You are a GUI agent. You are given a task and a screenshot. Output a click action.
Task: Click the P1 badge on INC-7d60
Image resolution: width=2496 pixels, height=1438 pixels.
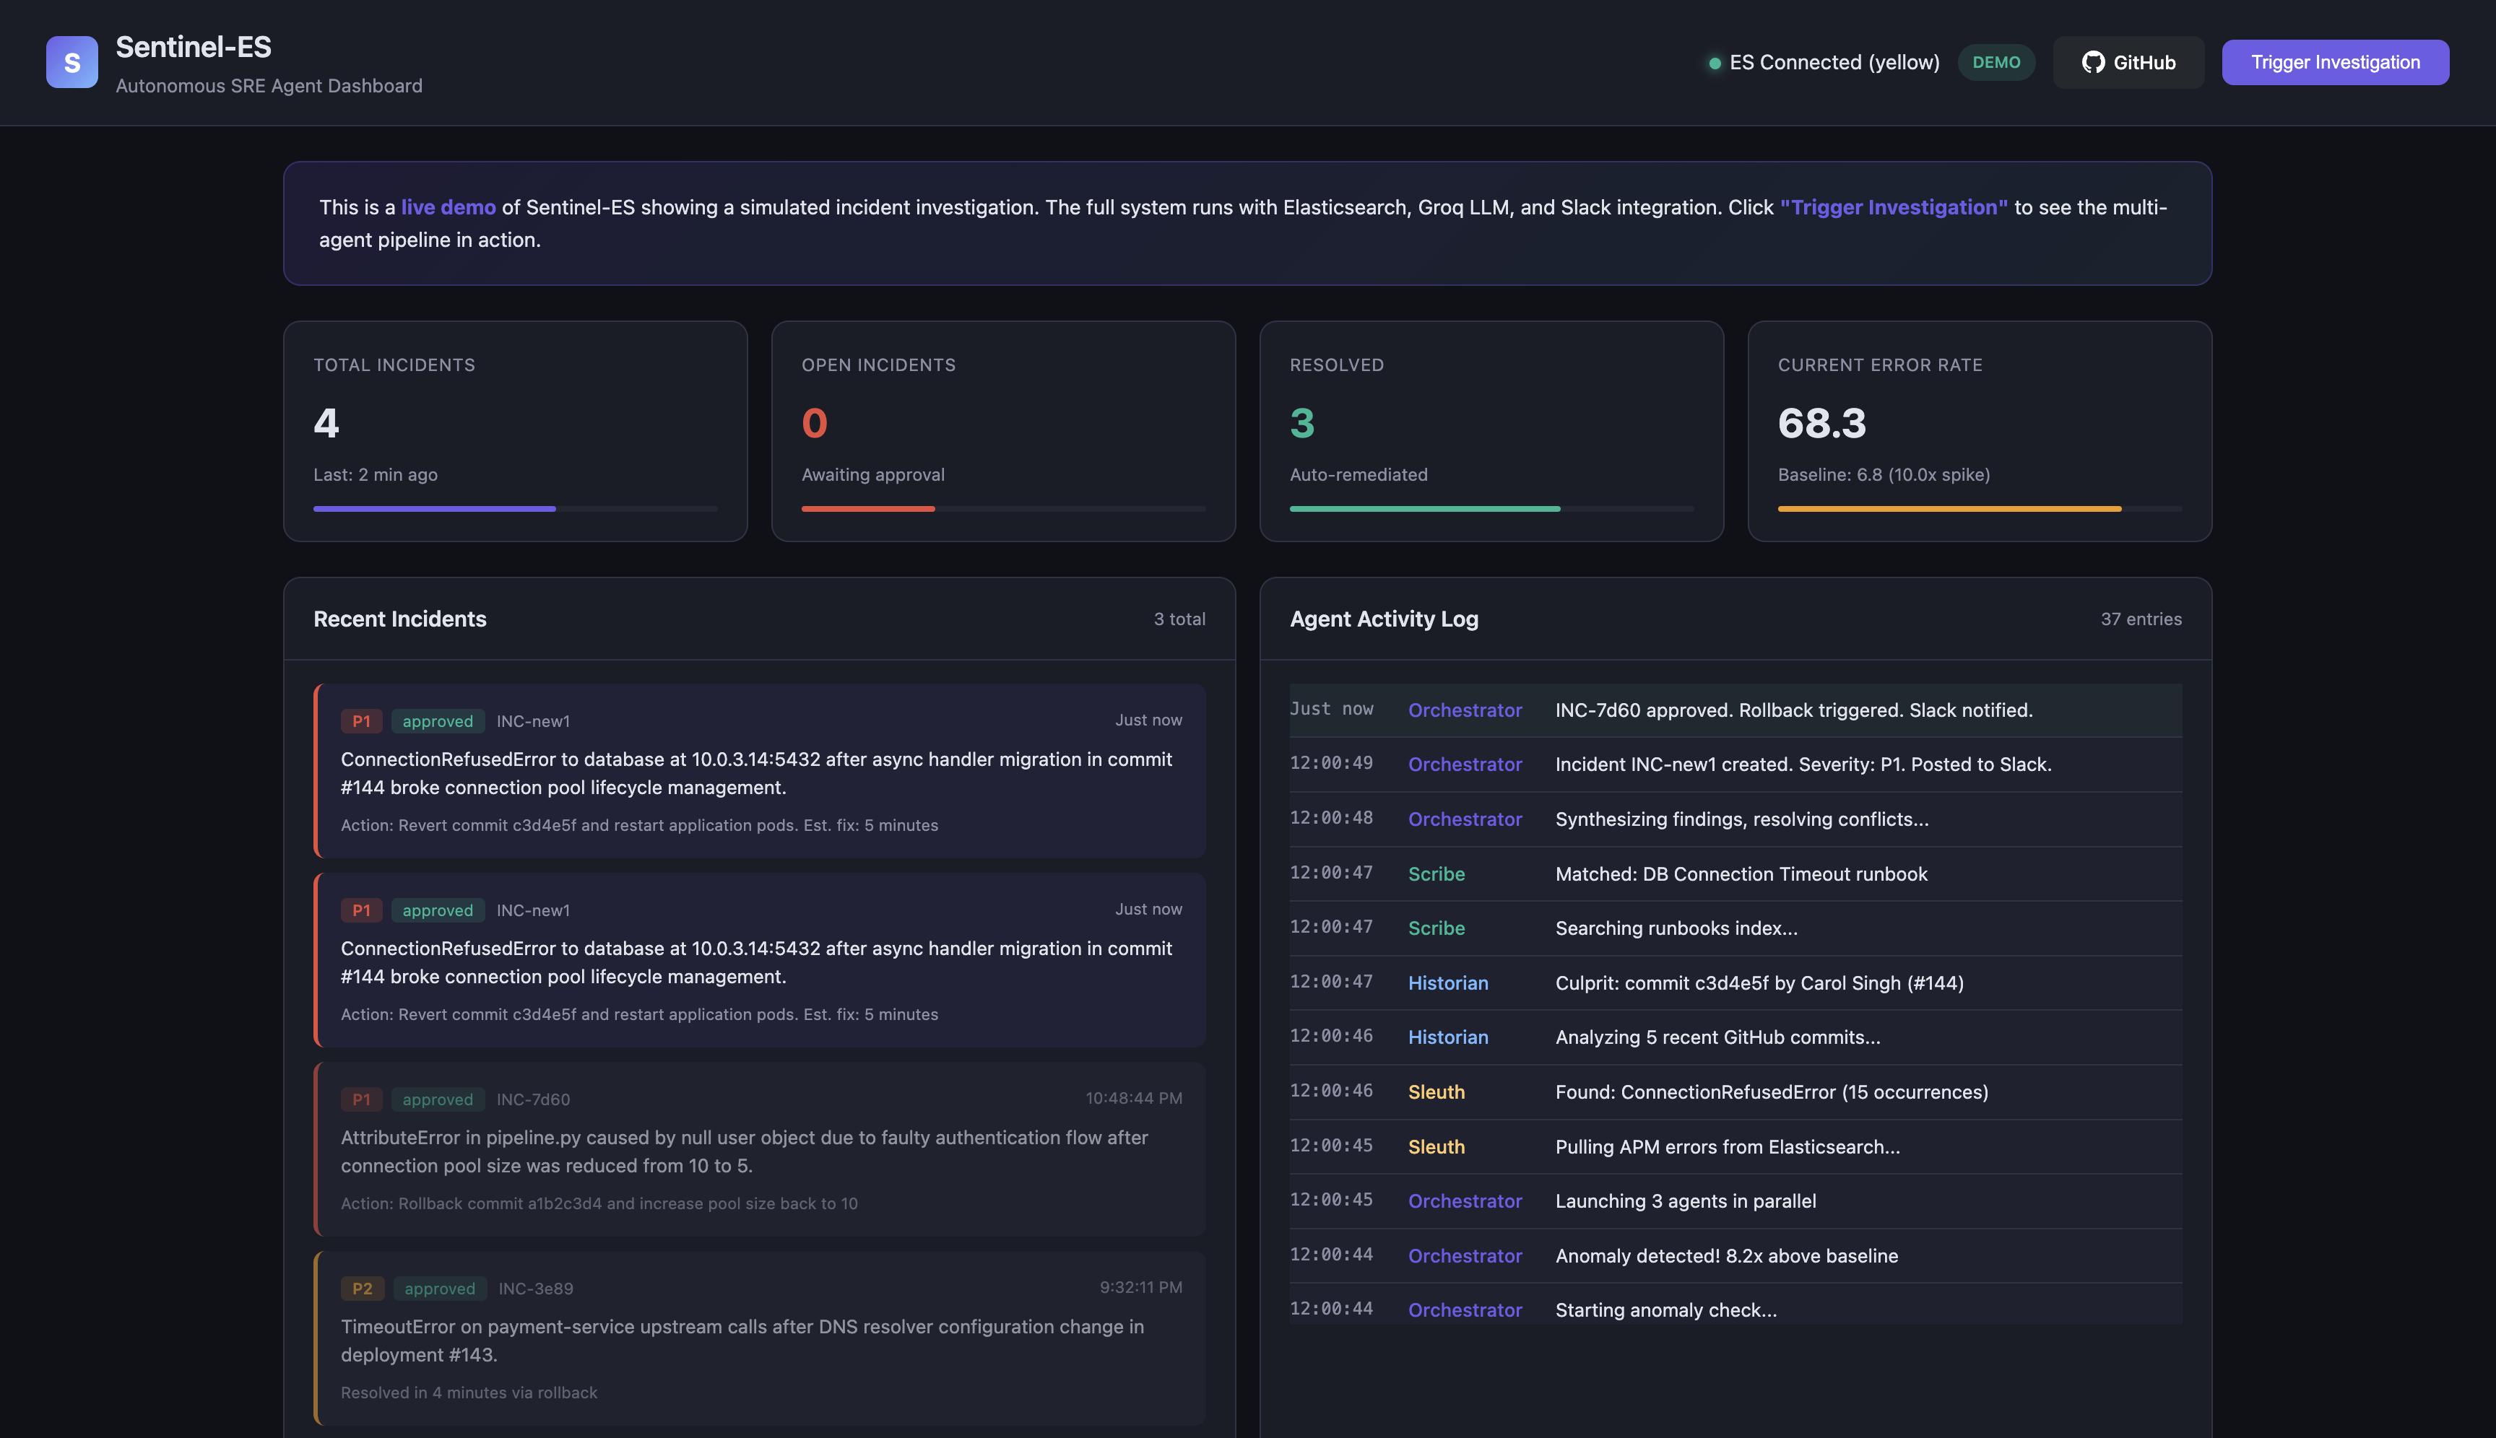click(360, 1099)
